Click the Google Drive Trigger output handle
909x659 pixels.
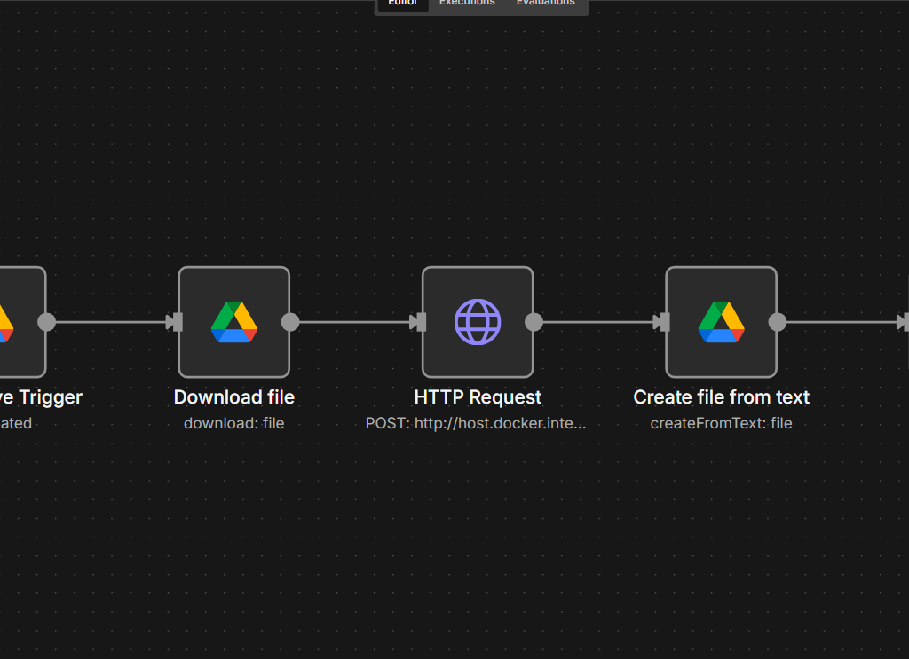coord(47,322)
